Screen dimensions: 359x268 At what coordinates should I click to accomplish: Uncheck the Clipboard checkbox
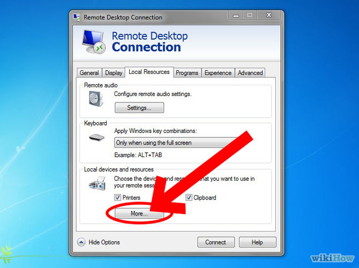point(189,197)
